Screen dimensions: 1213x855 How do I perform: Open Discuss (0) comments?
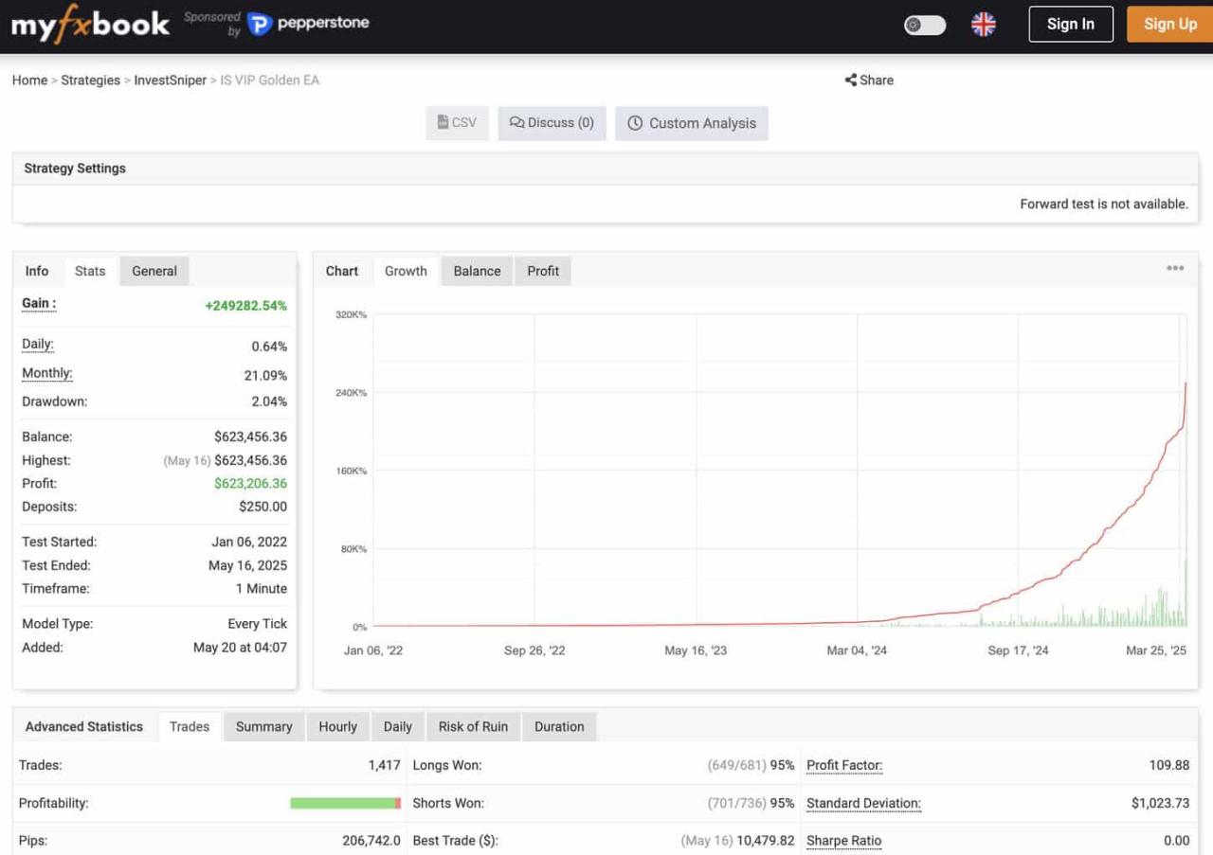(x=552, y=123)
